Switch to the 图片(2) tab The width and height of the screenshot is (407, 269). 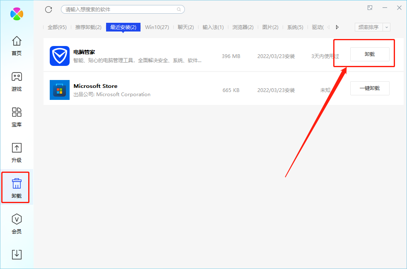(x=270, y=27)
